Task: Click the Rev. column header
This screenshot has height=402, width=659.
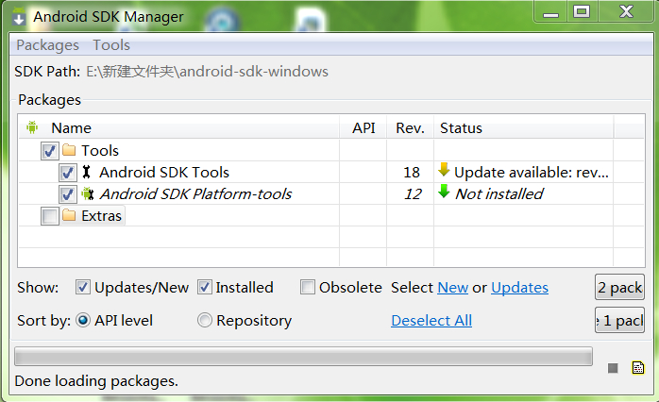Action: coord(410,127)
